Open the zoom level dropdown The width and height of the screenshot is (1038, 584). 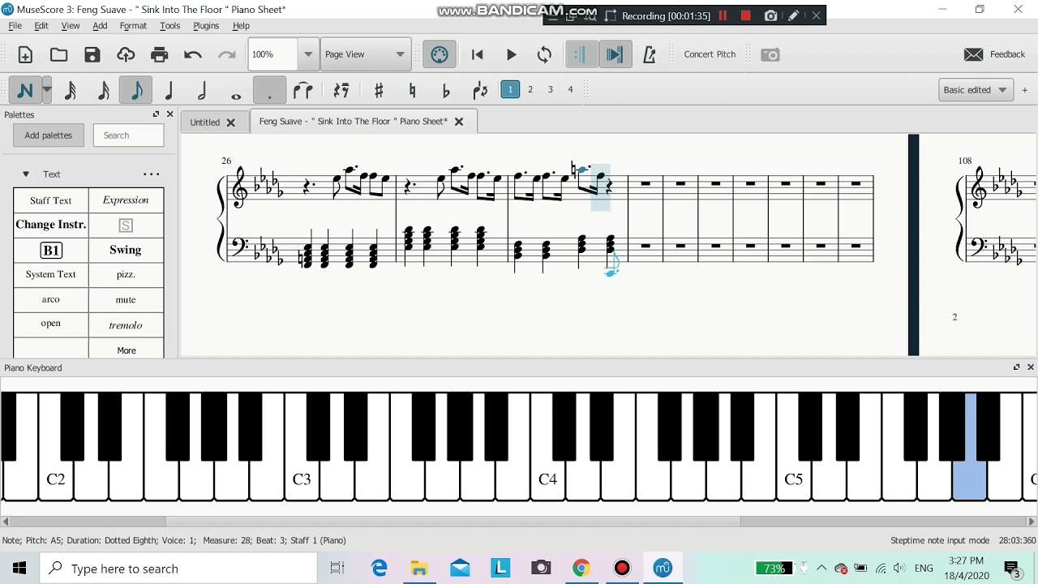pyautogui.click(x=308, y=54)
